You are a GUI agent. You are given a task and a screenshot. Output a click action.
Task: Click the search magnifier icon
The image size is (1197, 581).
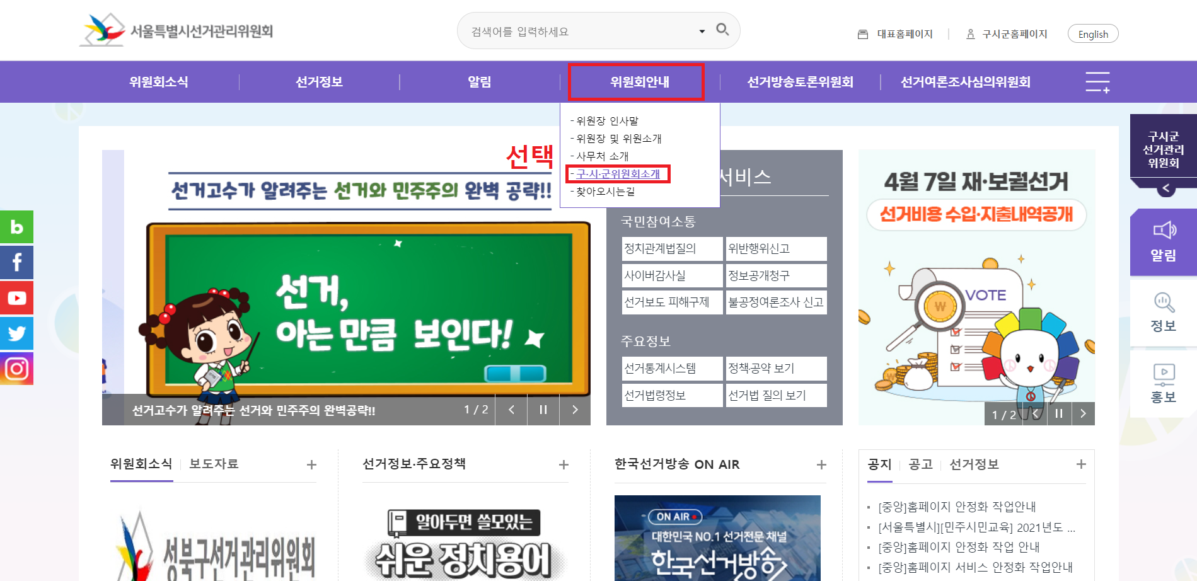click(722, 30)
